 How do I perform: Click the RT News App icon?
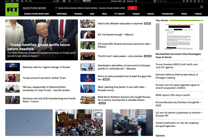tap(155, 1)
